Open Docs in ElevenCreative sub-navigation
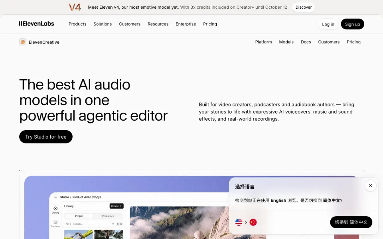Image resolution: width=383 pixels, height=239 pixels. coord(306,42)
